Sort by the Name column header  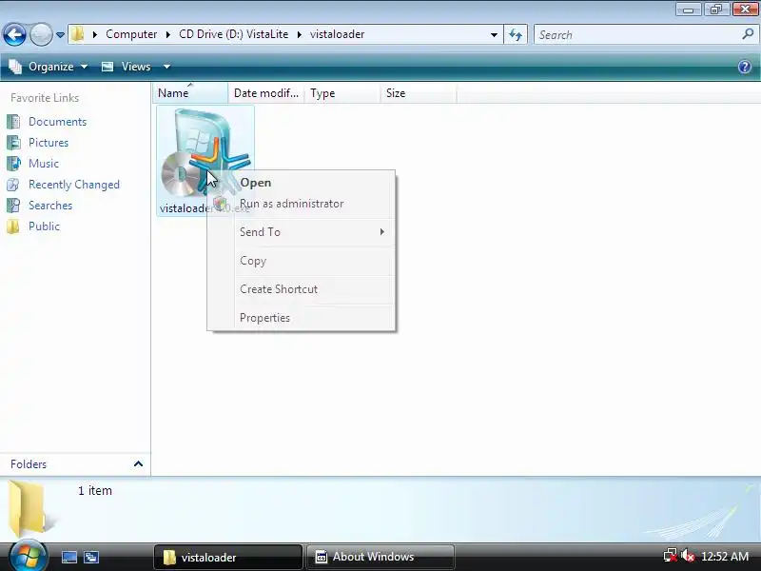pyautogui.click(x=190, y=93)
